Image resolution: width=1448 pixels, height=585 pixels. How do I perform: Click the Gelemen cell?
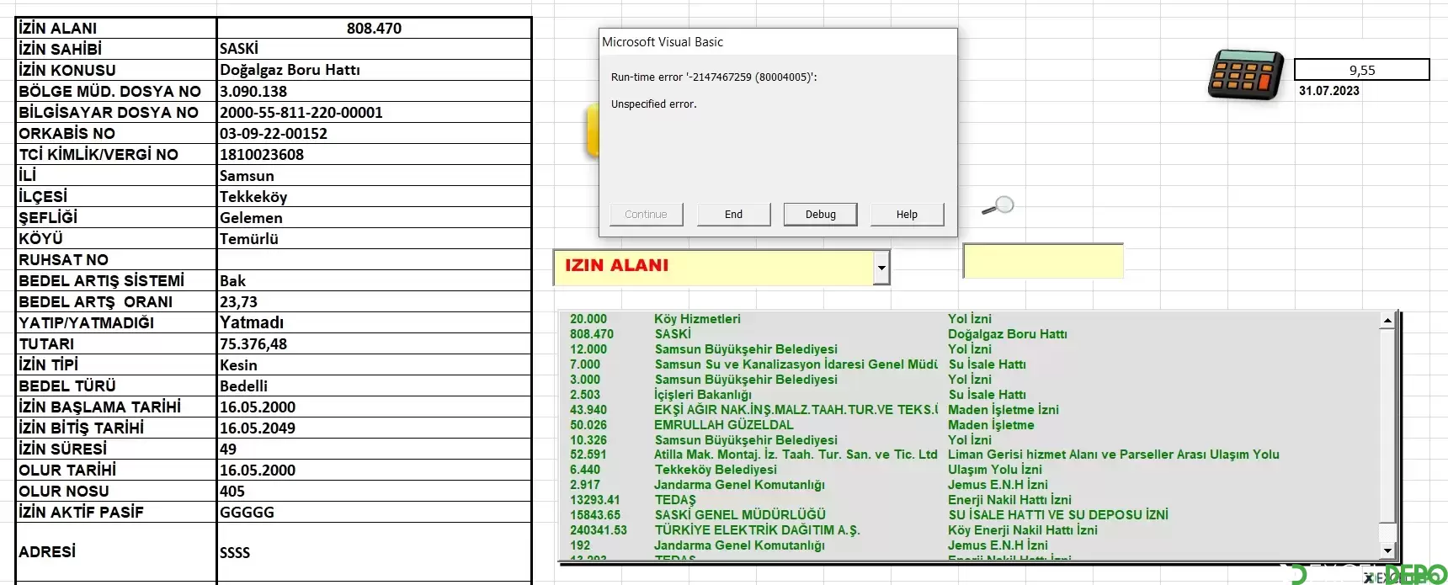pos(374,217)
